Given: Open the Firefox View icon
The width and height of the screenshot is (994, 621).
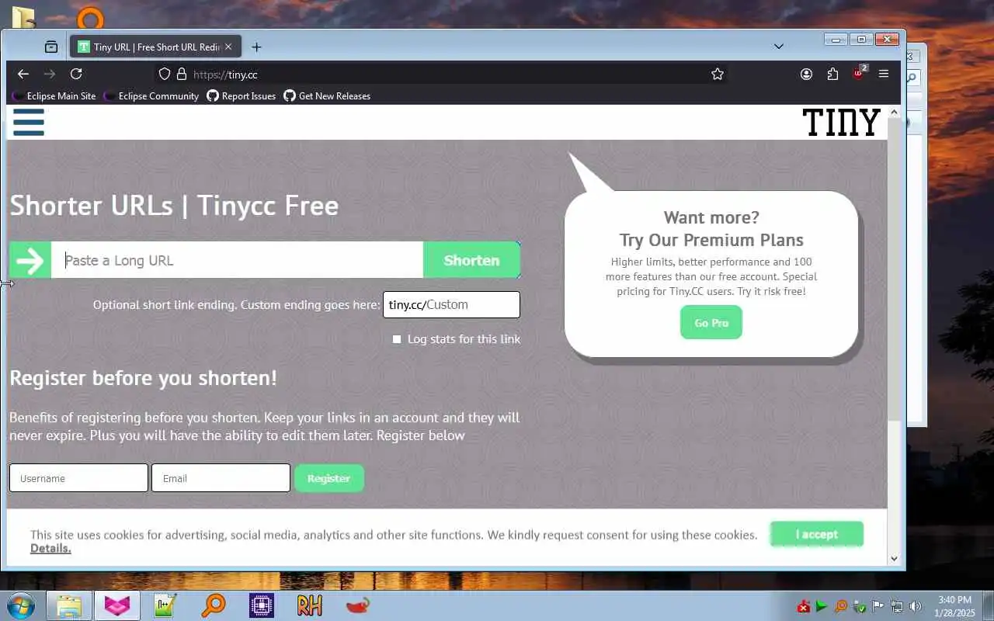Looking at the screenshot, I should 51,47.
